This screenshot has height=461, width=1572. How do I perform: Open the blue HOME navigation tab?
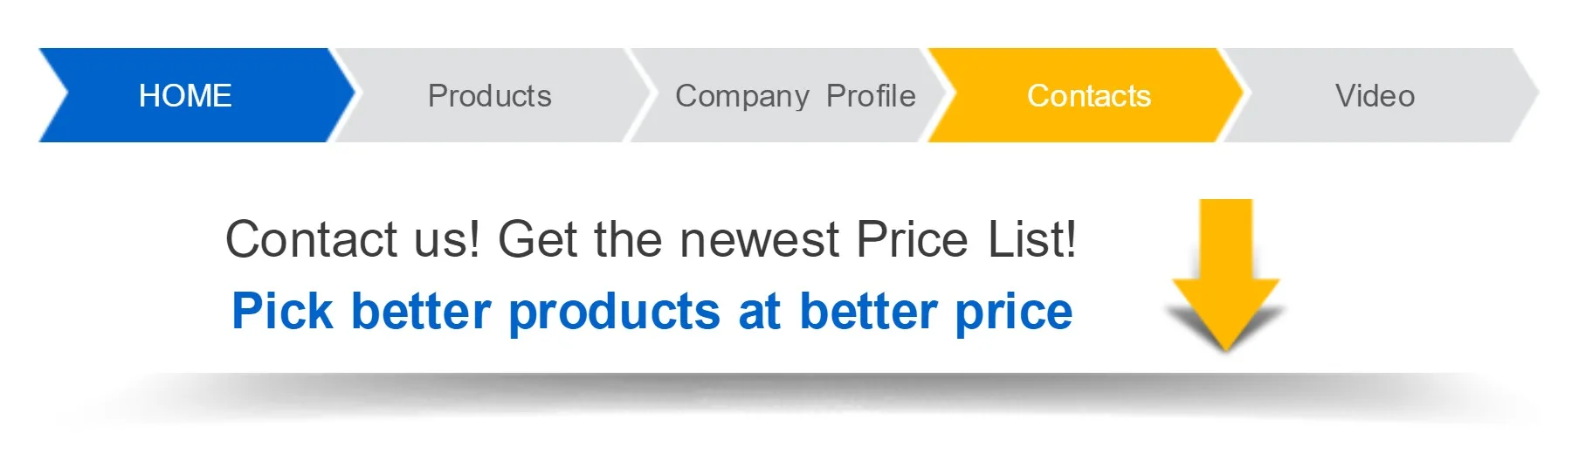point(185,95)
